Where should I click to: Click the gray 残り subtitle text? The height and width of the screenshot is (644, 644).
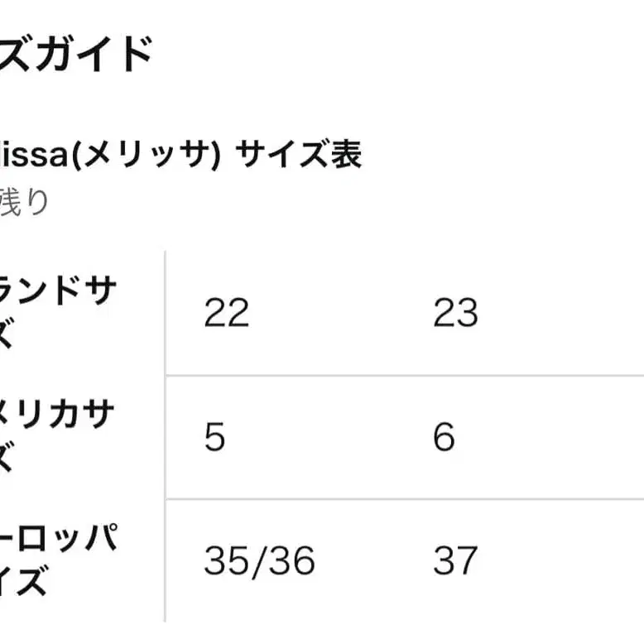[23, 201]
